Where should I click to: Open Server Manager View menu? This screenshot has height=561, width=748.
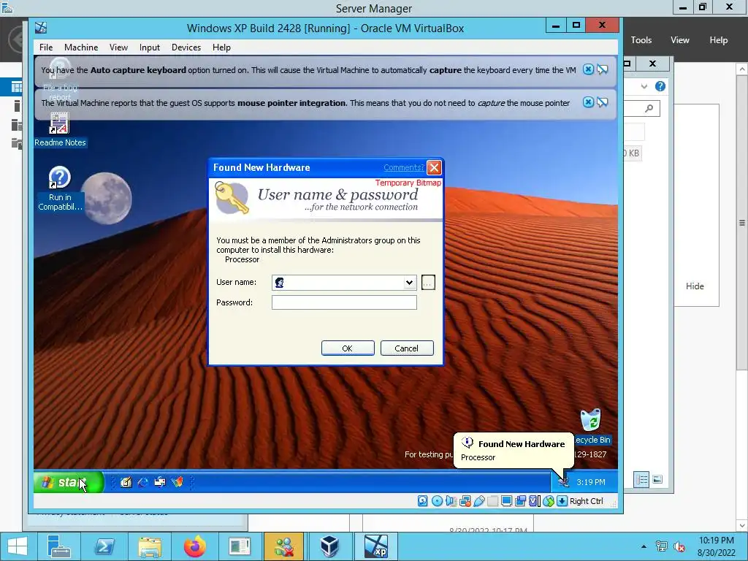pyautogui.click(x=680, y=40)
